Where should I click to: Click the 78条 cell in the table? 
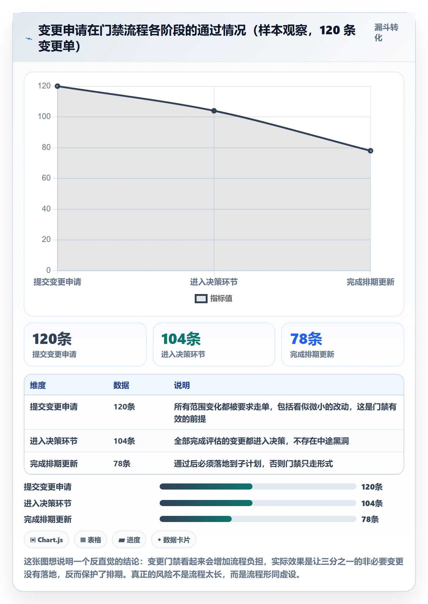point(122,464)
